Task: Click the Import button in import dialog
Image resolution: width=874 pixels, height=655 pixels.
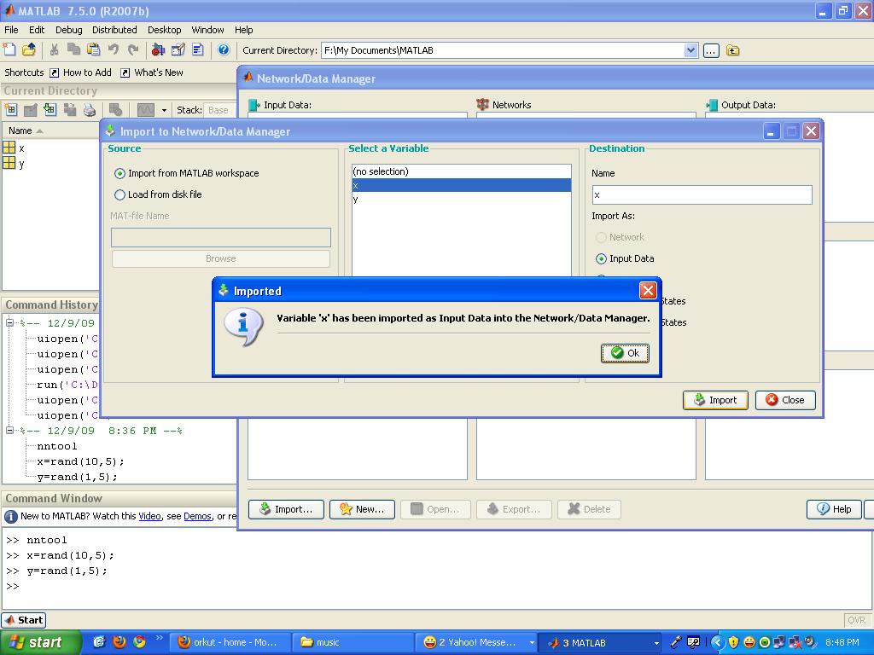Action: point(715,400)
